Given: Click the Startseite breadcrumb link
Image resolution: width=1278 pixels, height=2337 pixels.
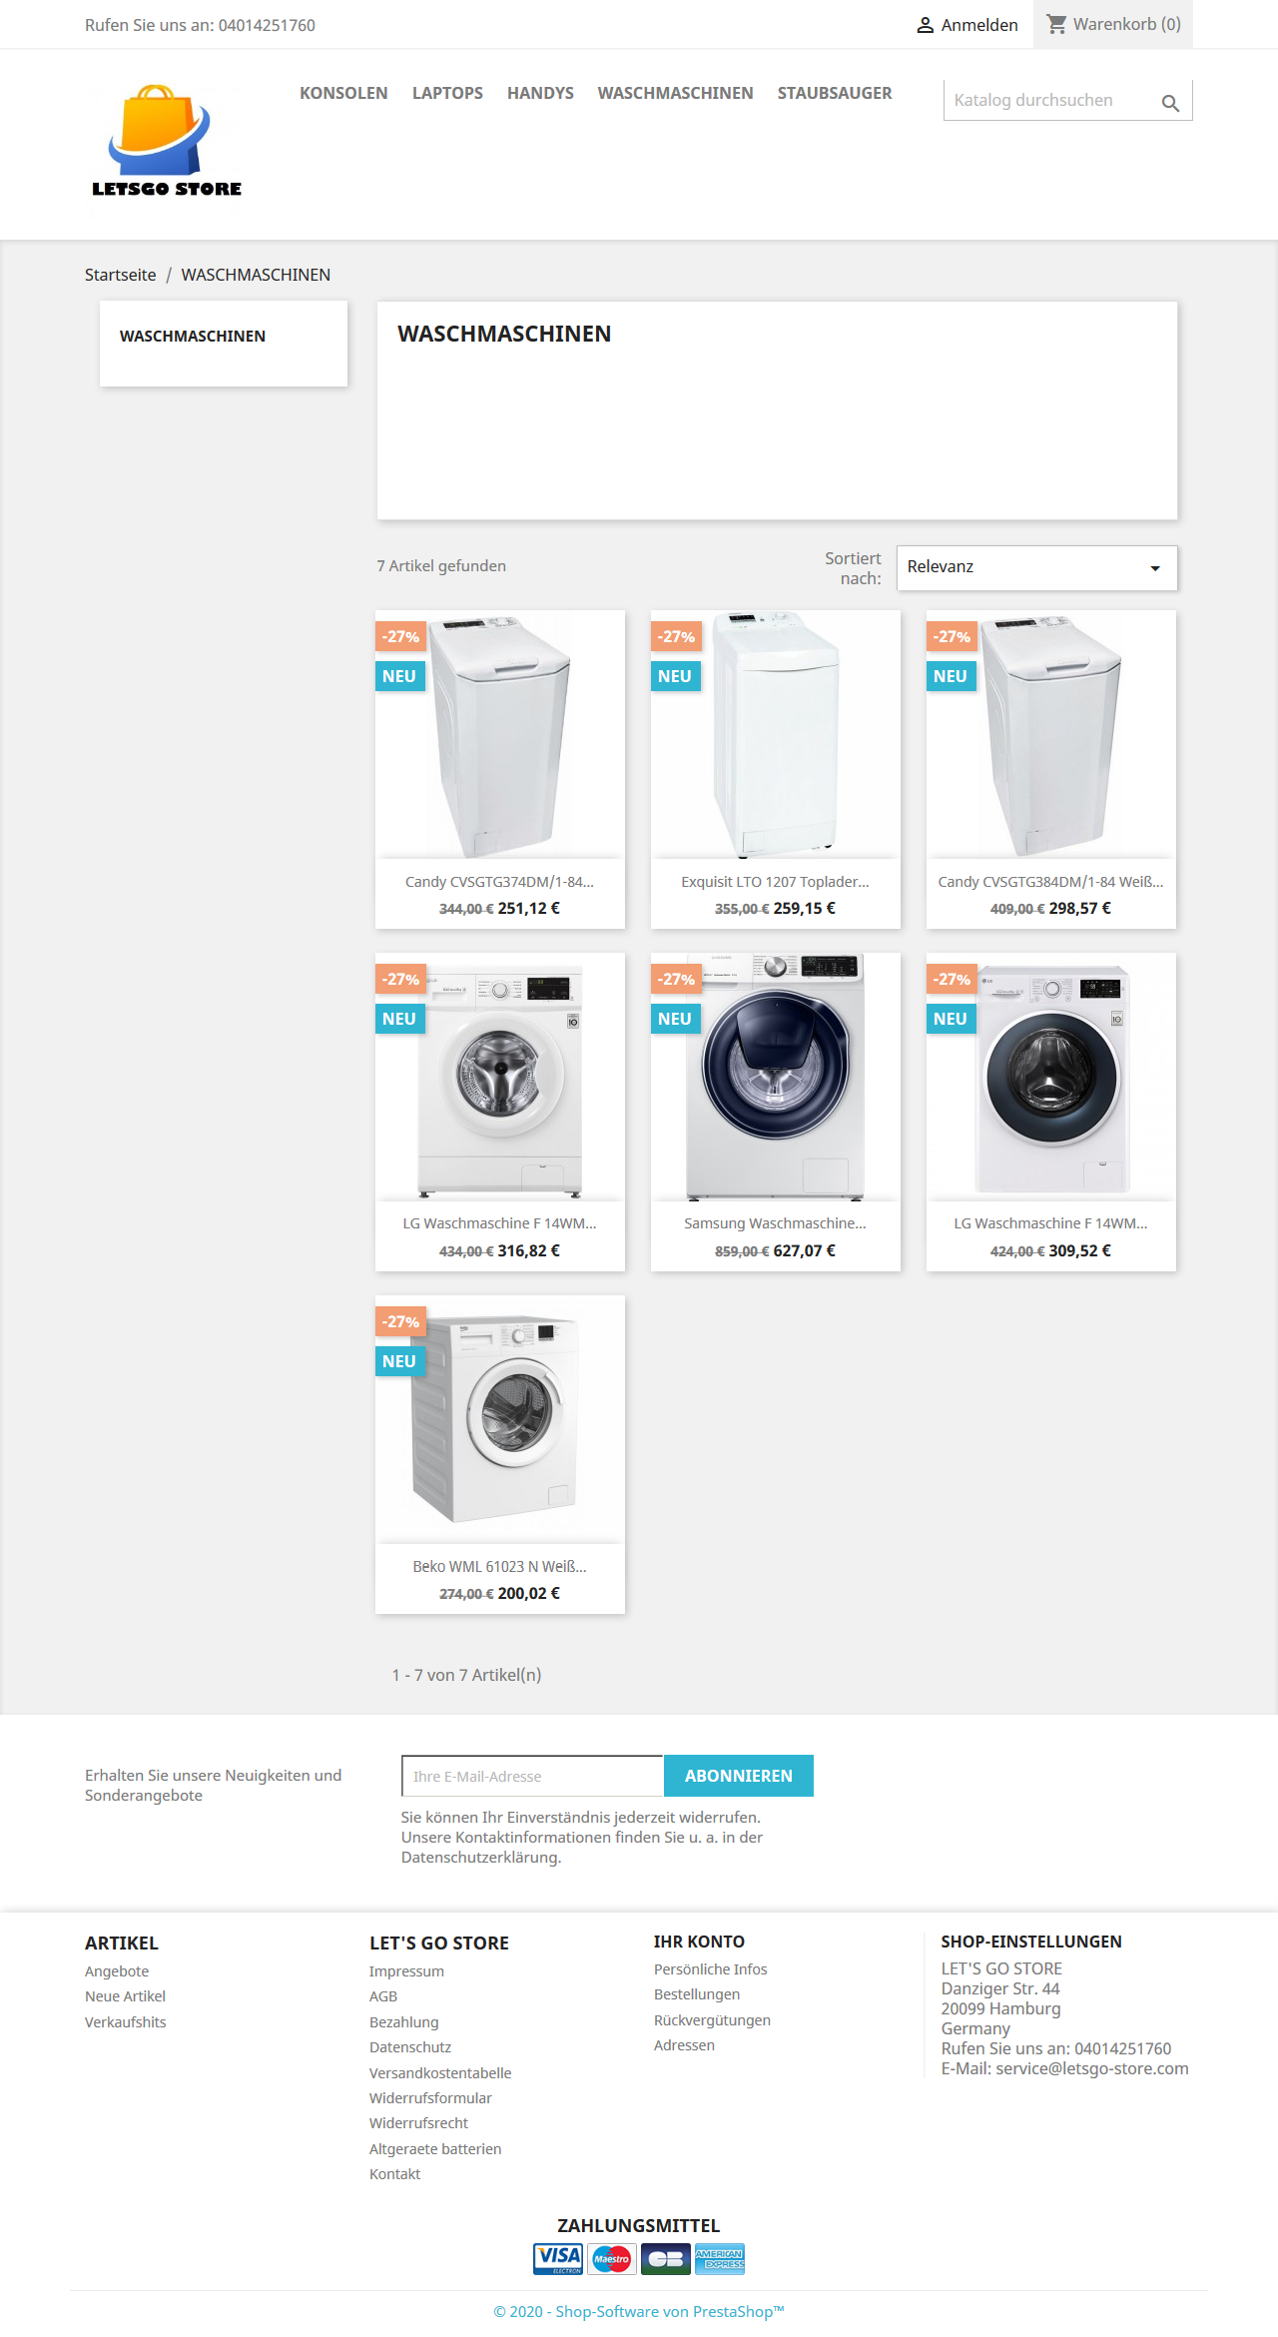Looking at the screenshot, I should (x=120, y=275).
